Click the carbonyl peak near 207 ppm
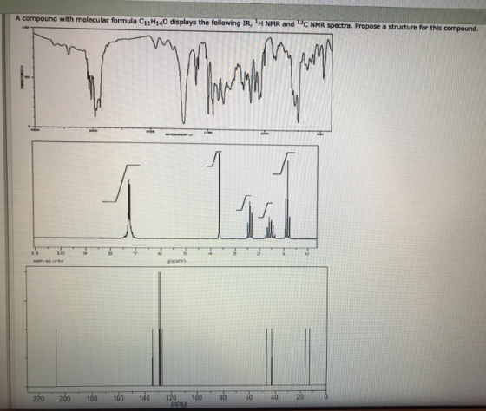This screenshot has height=411, width=486. [56, 357]
